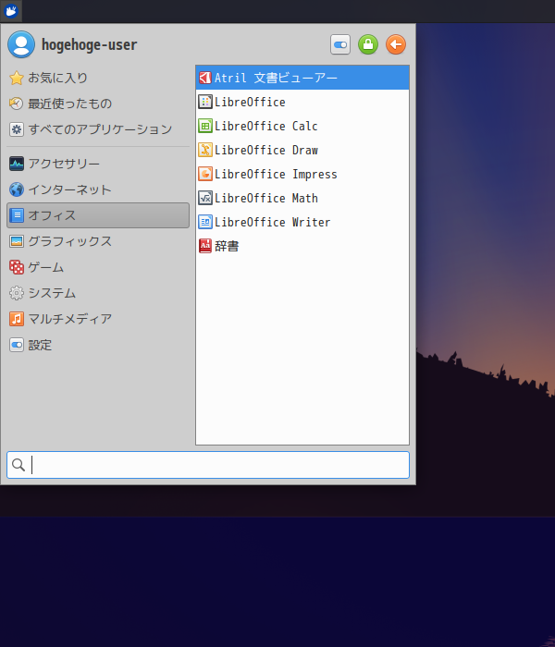Image resolution: width=555 pixels, height=647 pixels.
Task: Click the LibreOffice Math formula icon
Action: tap(205, 198)
